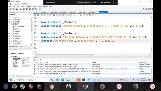The image size is (161, 91).
Task: Beautify query broom icon
Action: pyautogui.click(x=84, y=15)
